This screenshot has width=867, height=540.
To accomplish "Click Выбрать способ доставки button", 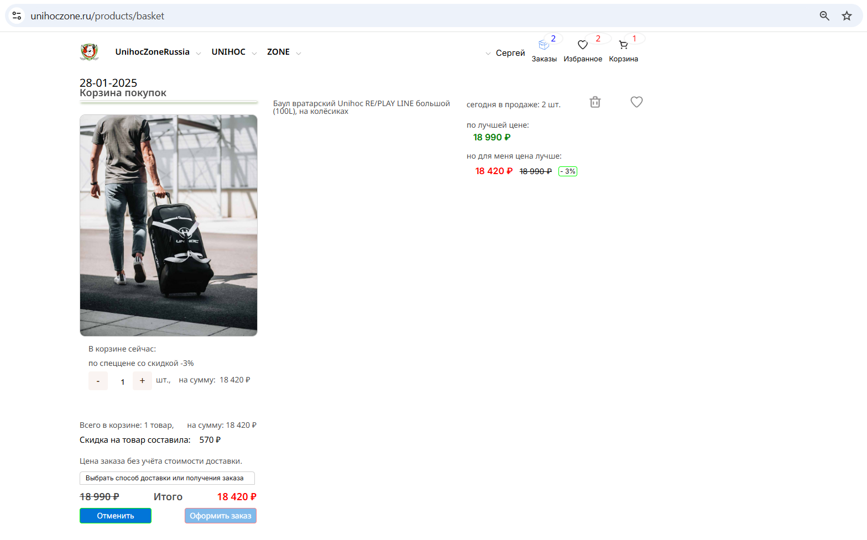I will point(167,478).
